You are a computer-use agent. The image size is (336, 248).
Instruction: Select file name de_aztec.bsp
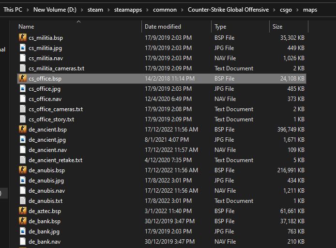tap(45, 211)
